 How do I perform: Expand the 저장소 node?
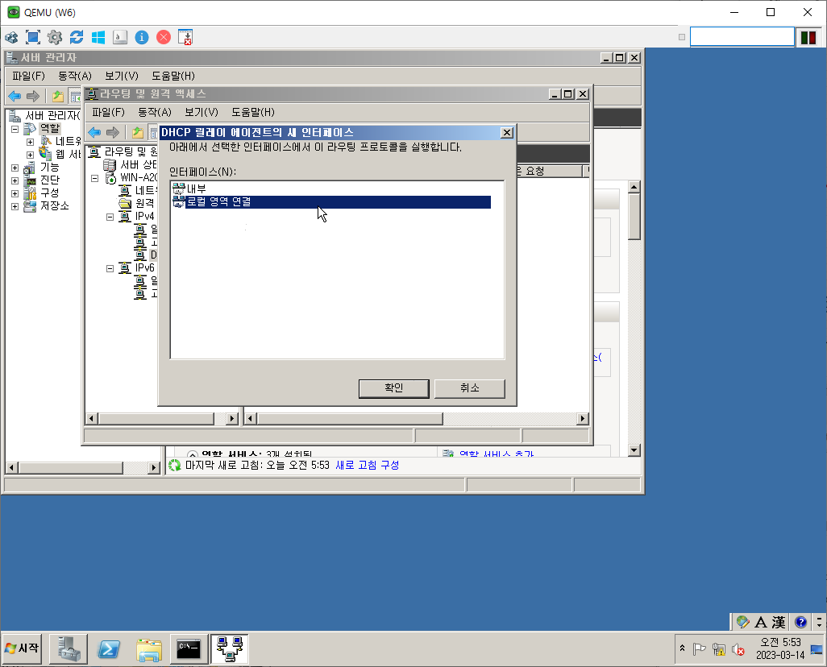(15, 206)
